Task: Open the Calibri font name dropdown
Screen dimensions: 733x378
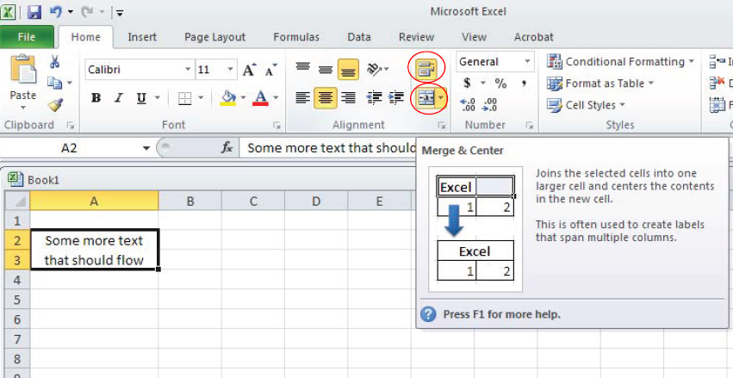Action: [x=188, y=70]
